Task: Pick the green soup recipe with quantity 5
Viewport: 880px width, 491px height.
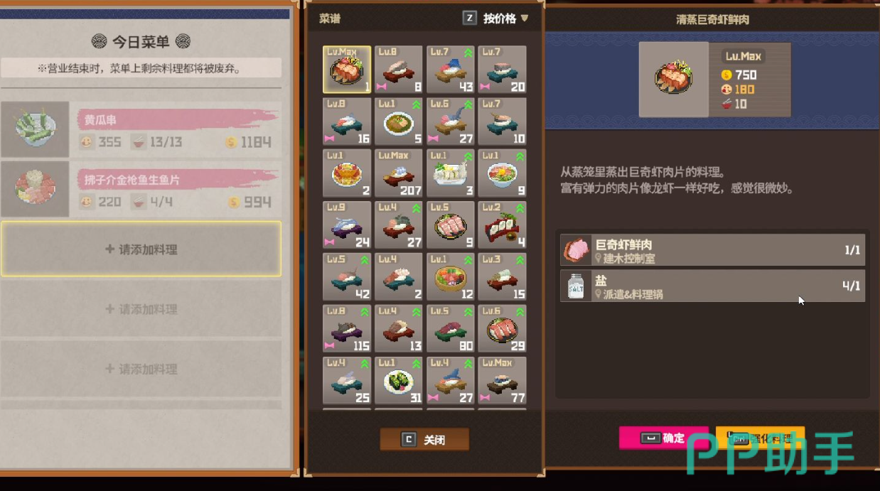Action: (x=399, y=122)
